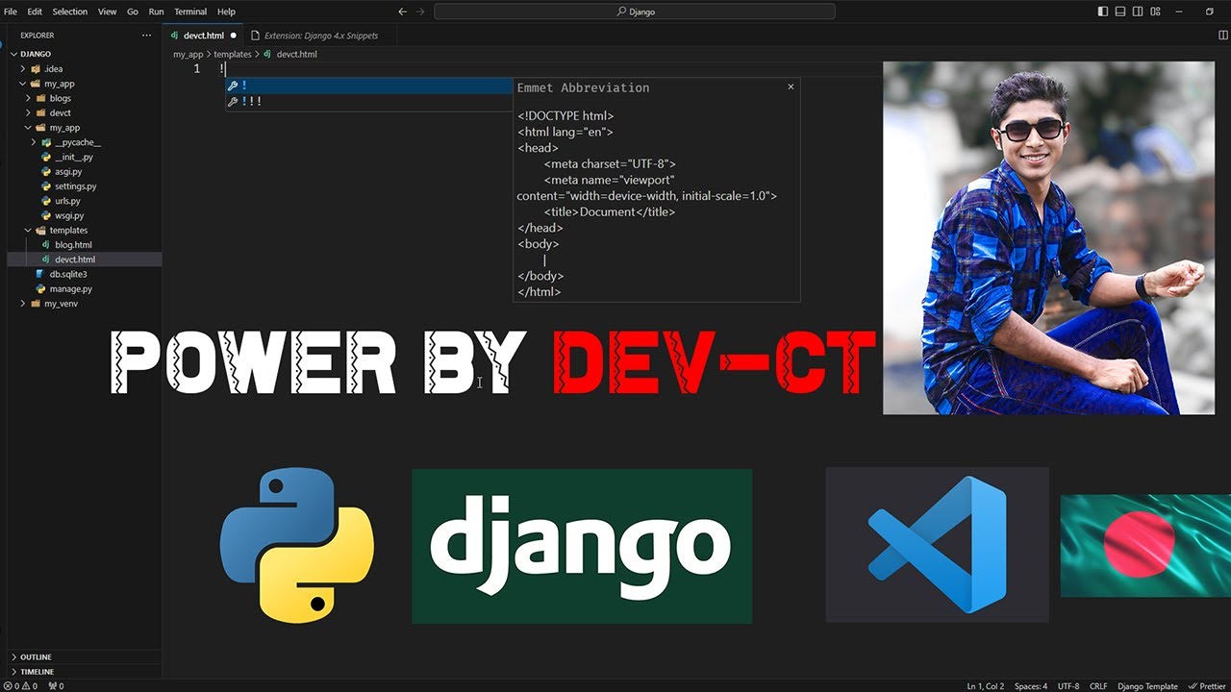Open Explorer more actions ellipsis
Image resolution: width=1231 pixels, height=692 pixels.
[146, 35]
